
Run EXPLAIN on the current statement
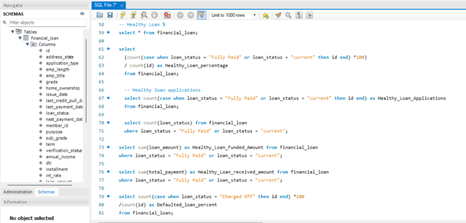(144, 15)
